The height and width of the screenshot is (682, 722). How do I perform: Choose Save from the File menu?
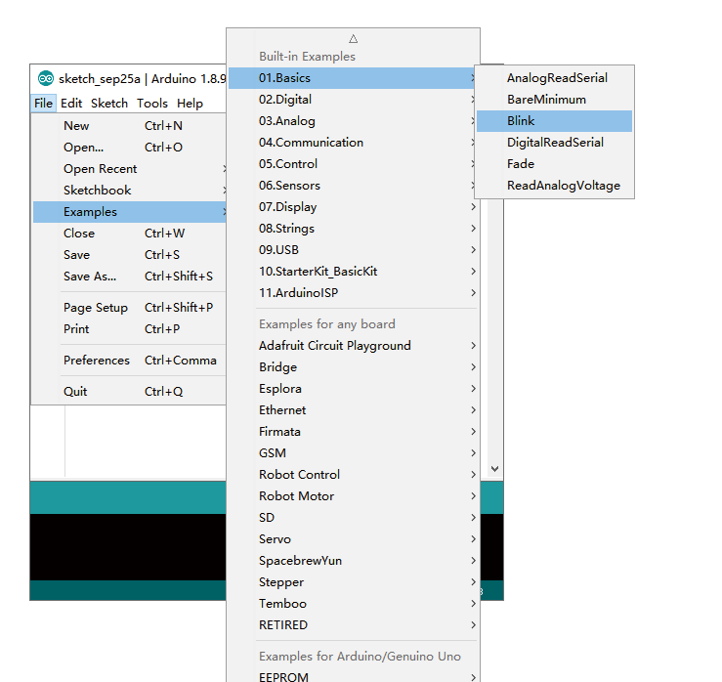coord(129,255)
